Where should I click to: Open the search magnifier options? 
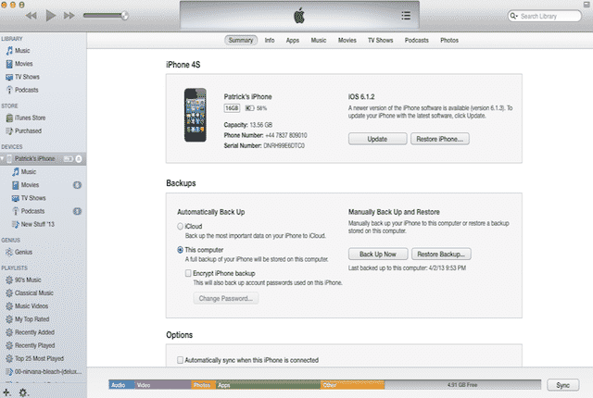(513, 16)
